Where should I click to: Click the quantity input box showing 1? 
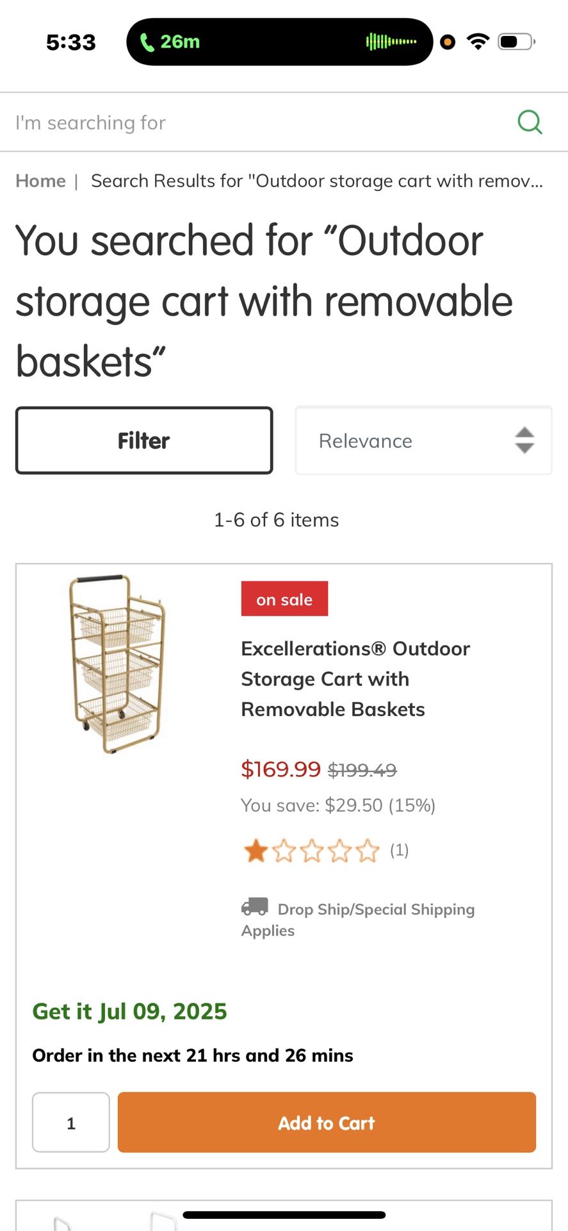click(x=71, y=1123)
